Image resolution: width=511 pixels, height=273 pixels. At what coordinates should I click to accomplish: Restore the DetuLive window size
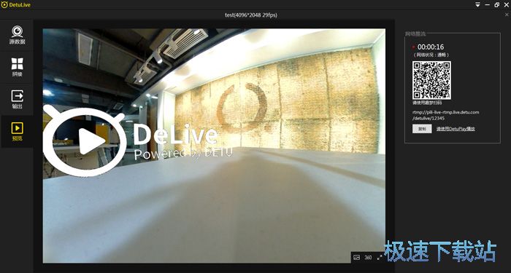point(496,5)
